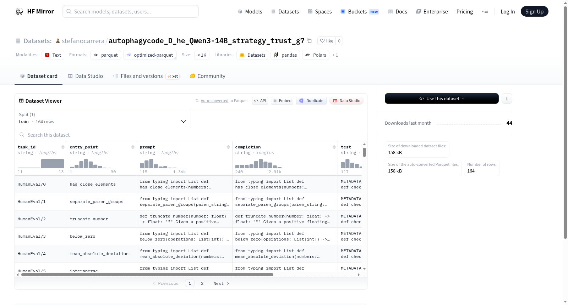Click the stefanocarrera avatar icon
This screenshot has width=568, height=305.
(58, 41)
